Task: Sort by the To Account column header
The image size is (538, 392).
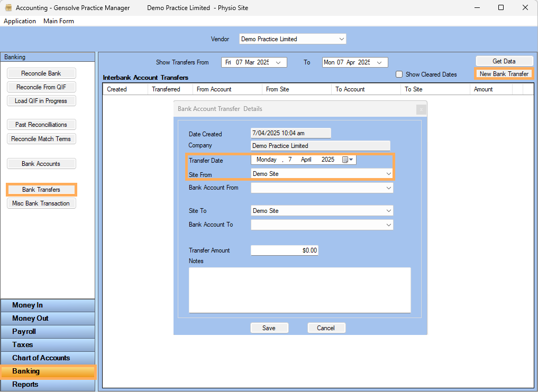Action: 366,89
